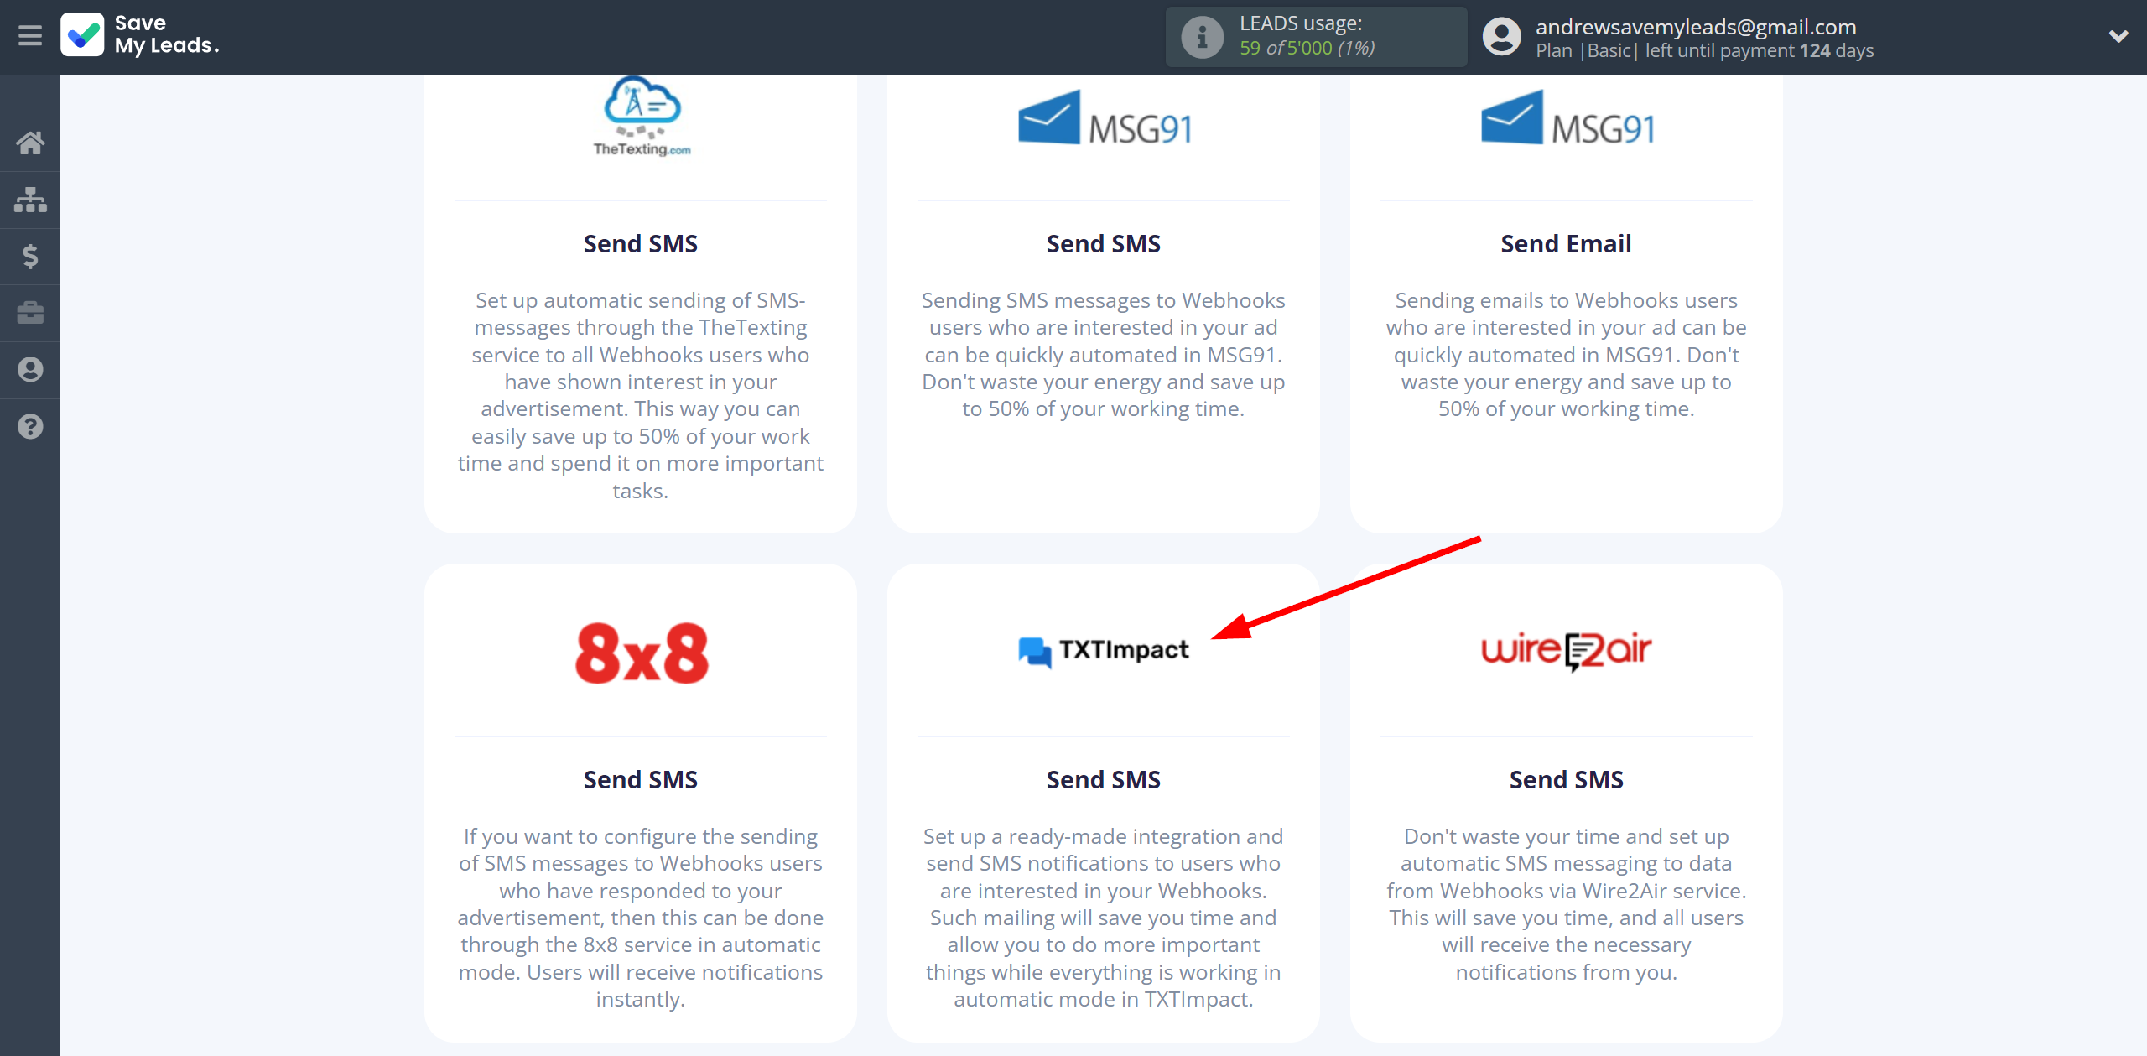2147x1056 pixels.
Task: Click the MSG91 Send Email description text
Action: click(1566, 355)
